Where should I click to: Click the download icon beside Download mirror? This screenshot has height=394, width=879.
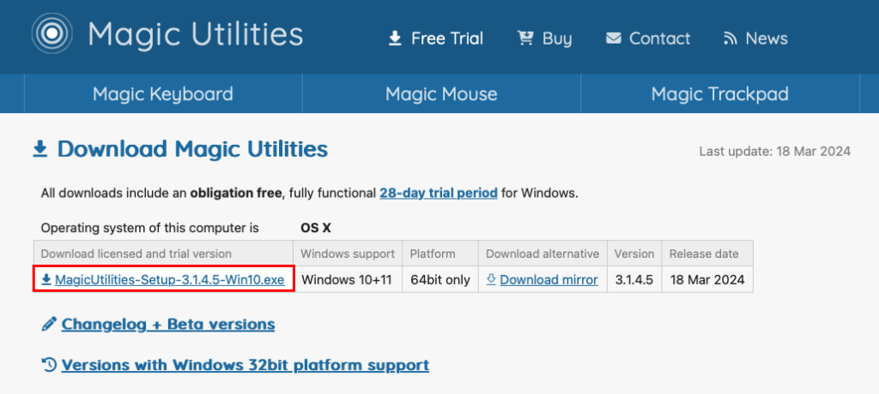pos(491,279)
